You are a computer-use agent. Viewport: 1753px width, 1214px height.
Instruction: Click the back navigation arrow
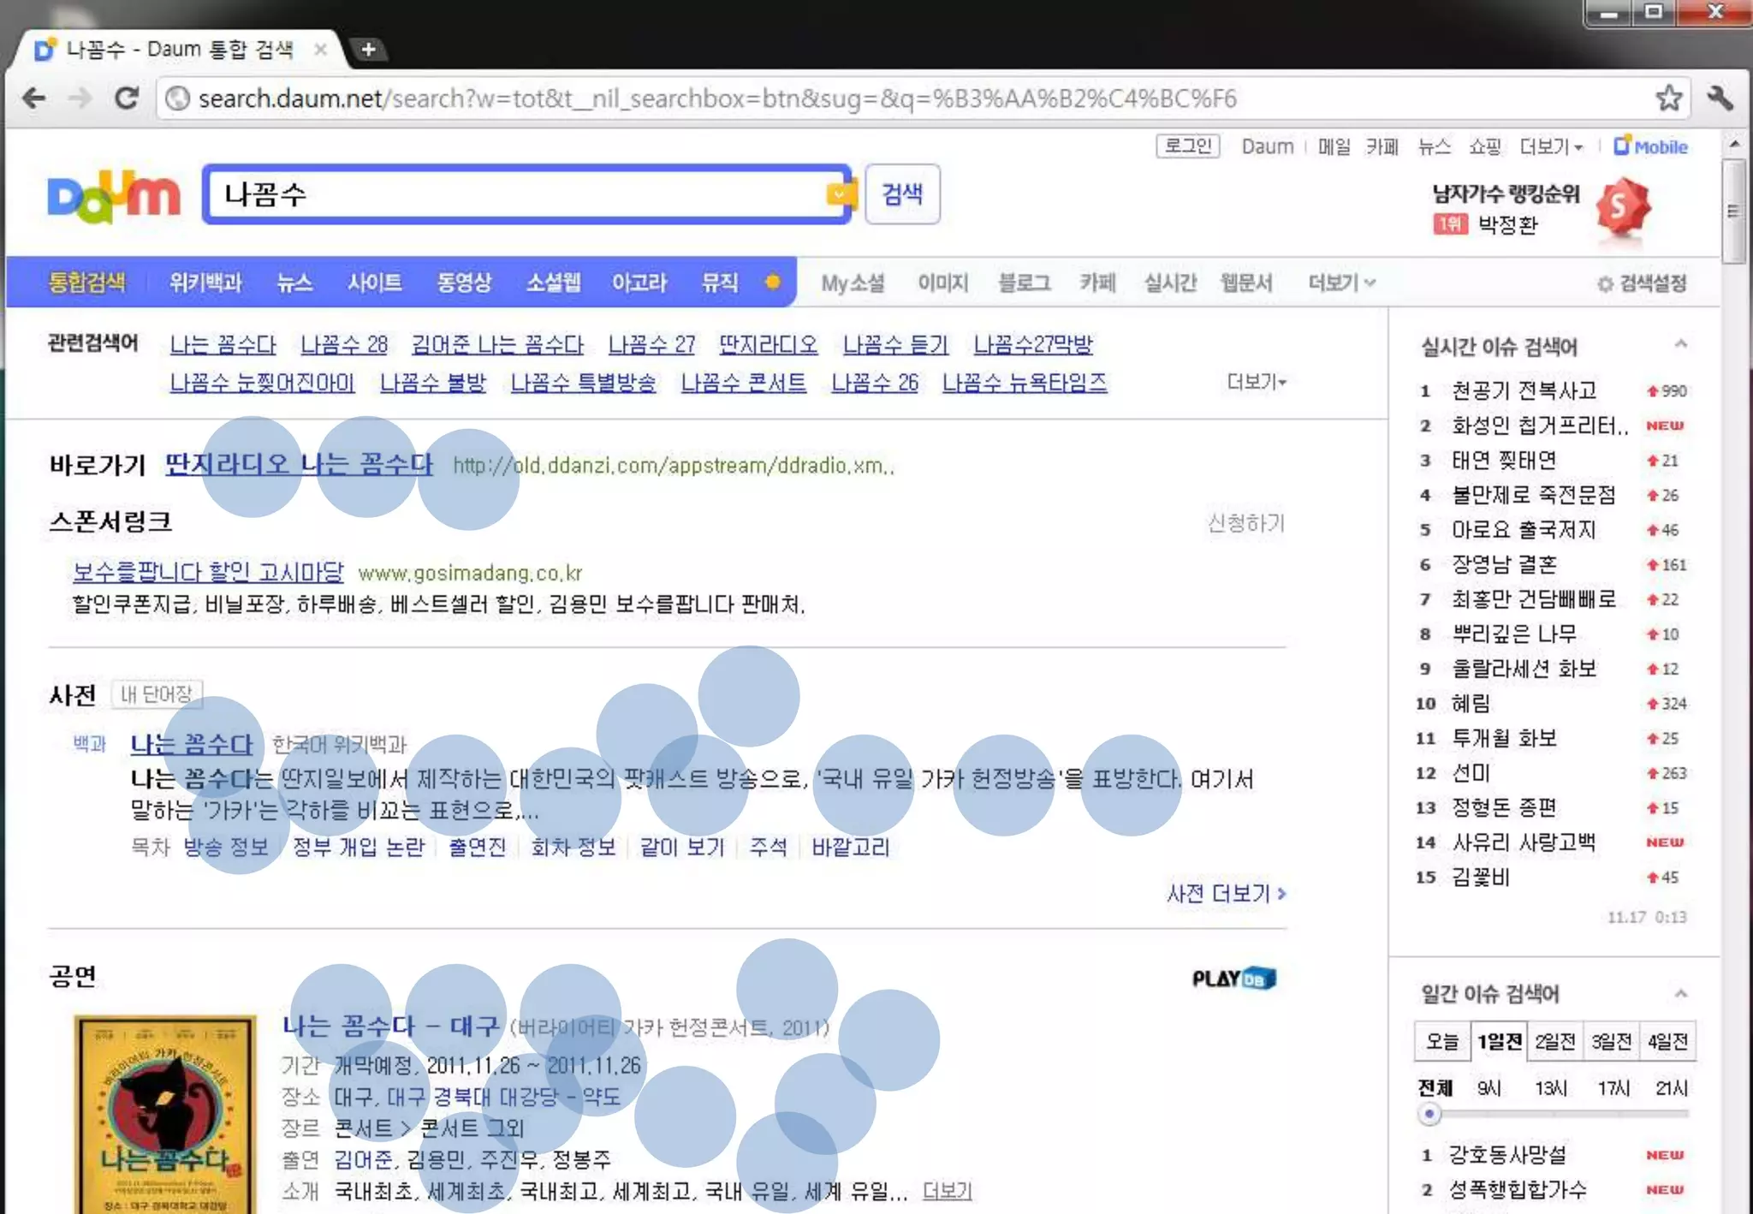34,98
